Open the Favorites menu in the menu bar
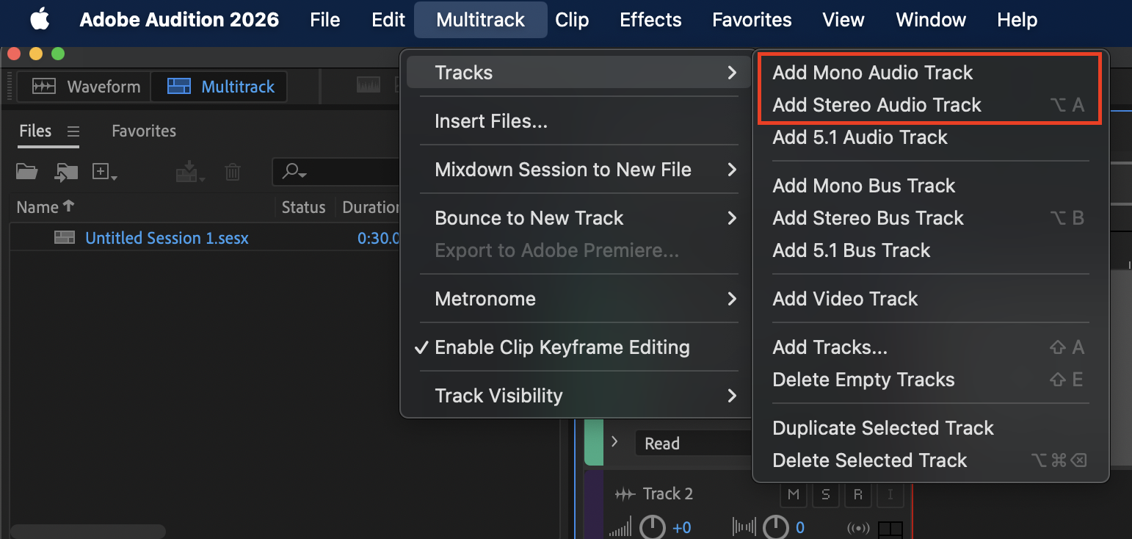The image size is (1132, 539). coord(752,20)
